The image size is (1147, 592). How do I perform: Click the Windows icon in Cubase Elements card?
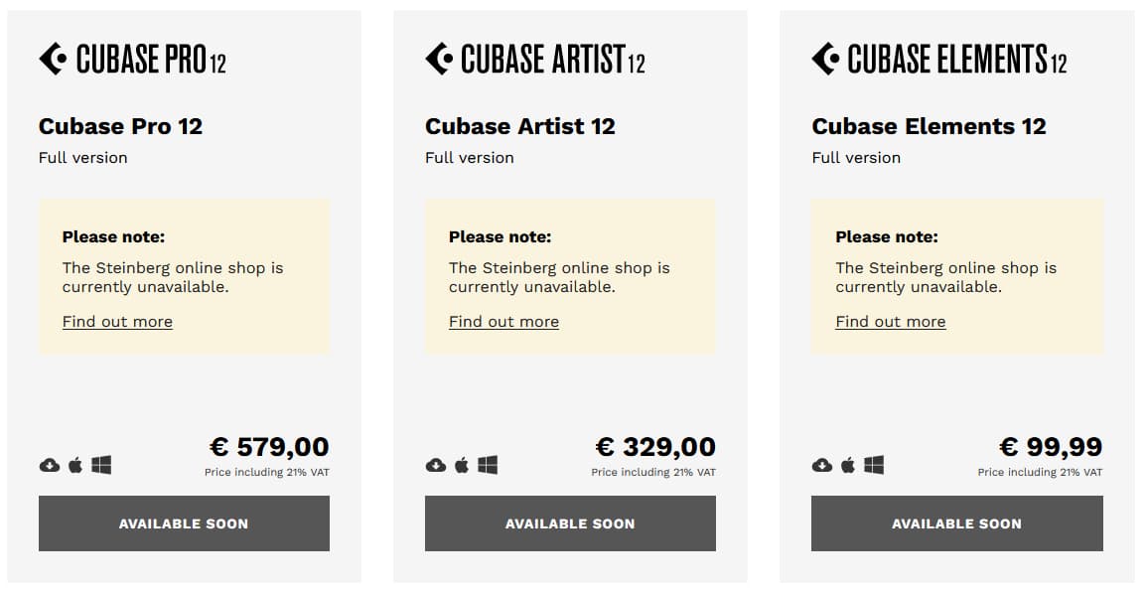874,465
